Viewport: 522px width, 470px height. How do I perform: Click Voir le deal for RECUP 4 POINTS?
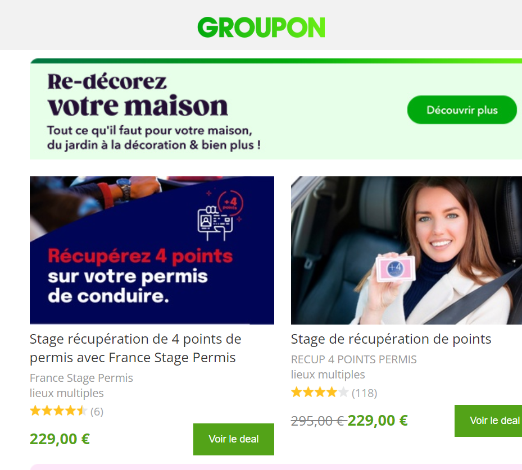click(488, 421)
